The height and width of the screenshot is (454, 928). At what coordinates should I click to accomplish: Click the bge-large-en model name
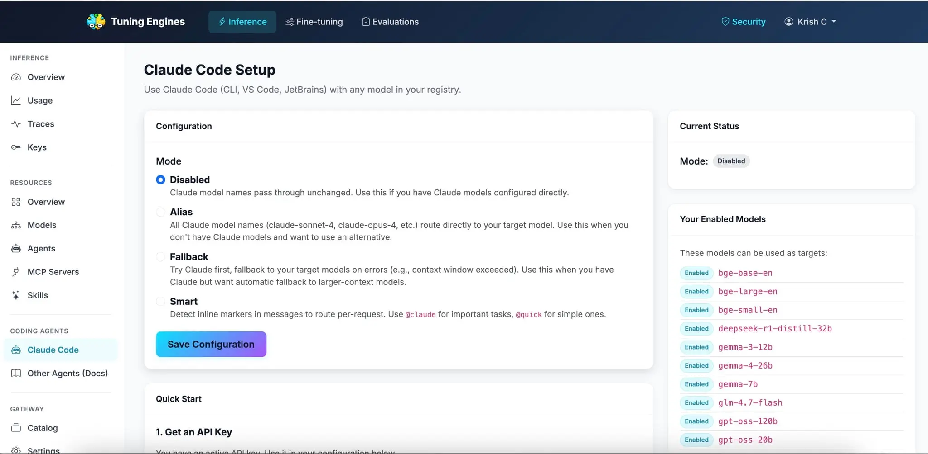click(748, 292)
